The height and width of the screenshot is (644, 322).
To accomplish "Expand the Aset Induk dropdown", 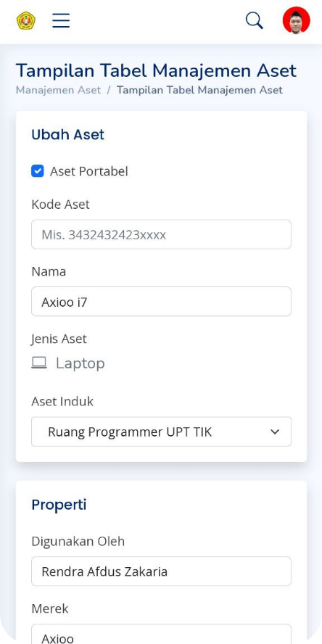I will click(161, 432).
